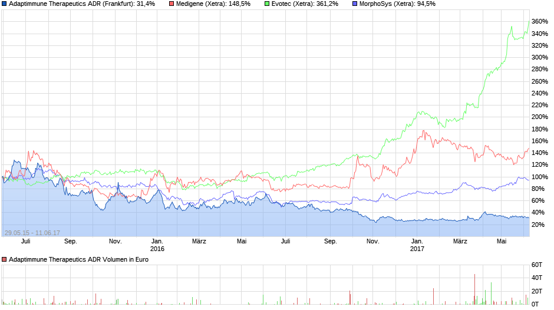Click the 200% axis label
This screenshot has height=310, width=554.
pyautogui.click(x=539, y=117)
